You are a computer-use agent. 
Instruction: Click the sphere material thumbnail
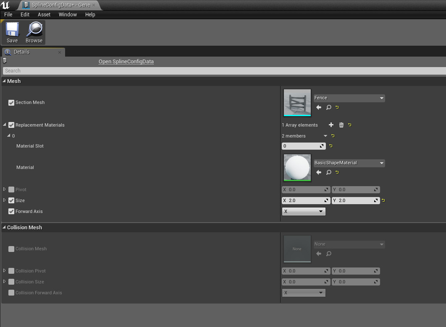(x=297, y=168)
